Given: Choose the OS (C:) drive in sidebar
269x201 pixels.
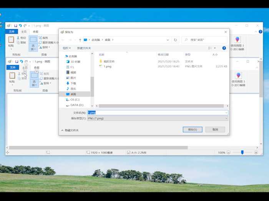Looking at the screenshot, I should [x=75, y=100].
